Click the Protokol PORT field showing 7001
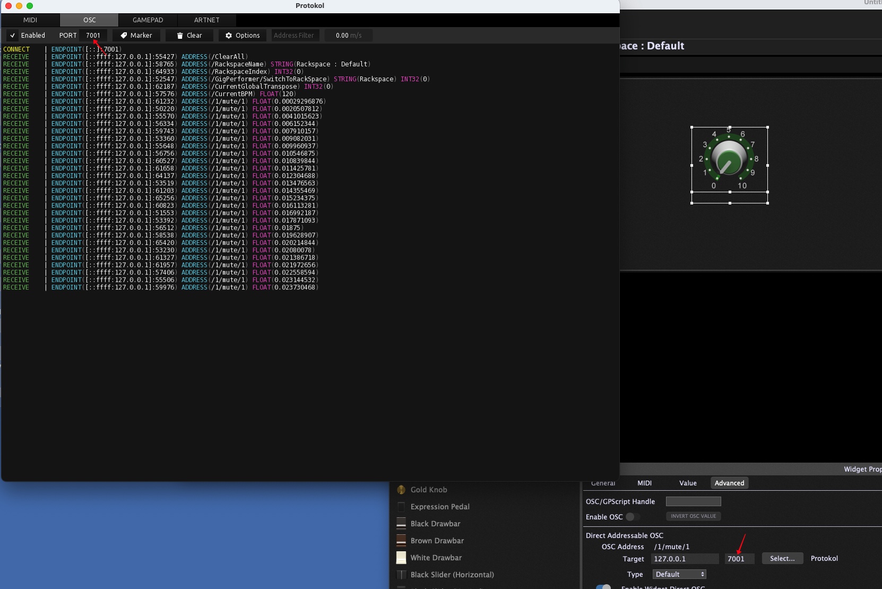This screenshot has height=589, width=882. pos(93,36)
